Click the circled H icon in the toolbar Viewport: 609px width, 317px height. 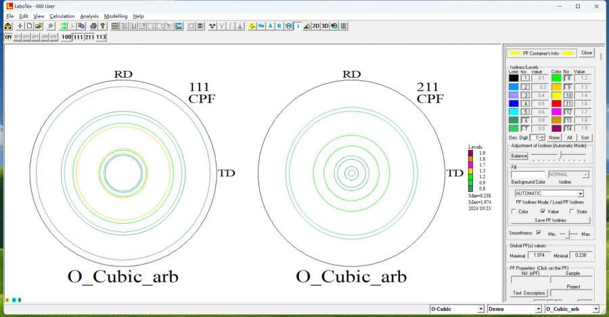point(288,26)
